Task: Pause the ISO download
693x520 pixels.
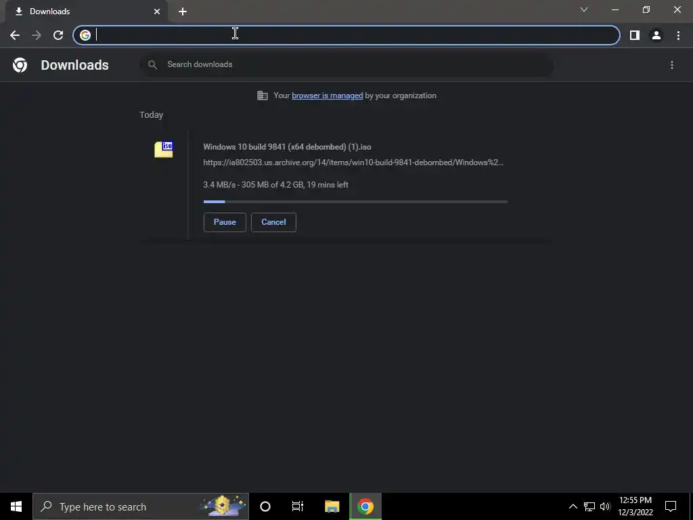Action: [225, 222]
